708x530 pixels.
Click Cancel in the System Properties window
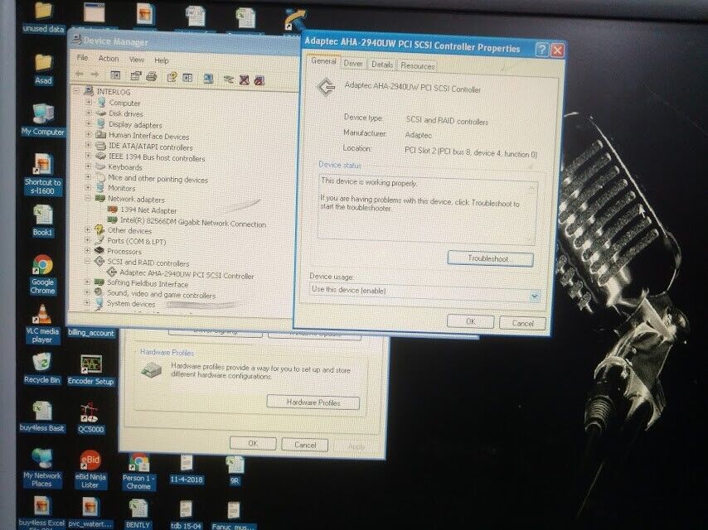(305, 445)
